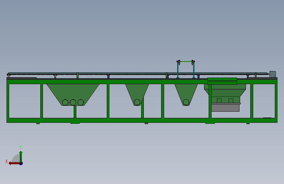Viewport: 284px width, 184px height.
Task: Select the lower green cover plate above the right tank
Action: (x=222, y=83)
